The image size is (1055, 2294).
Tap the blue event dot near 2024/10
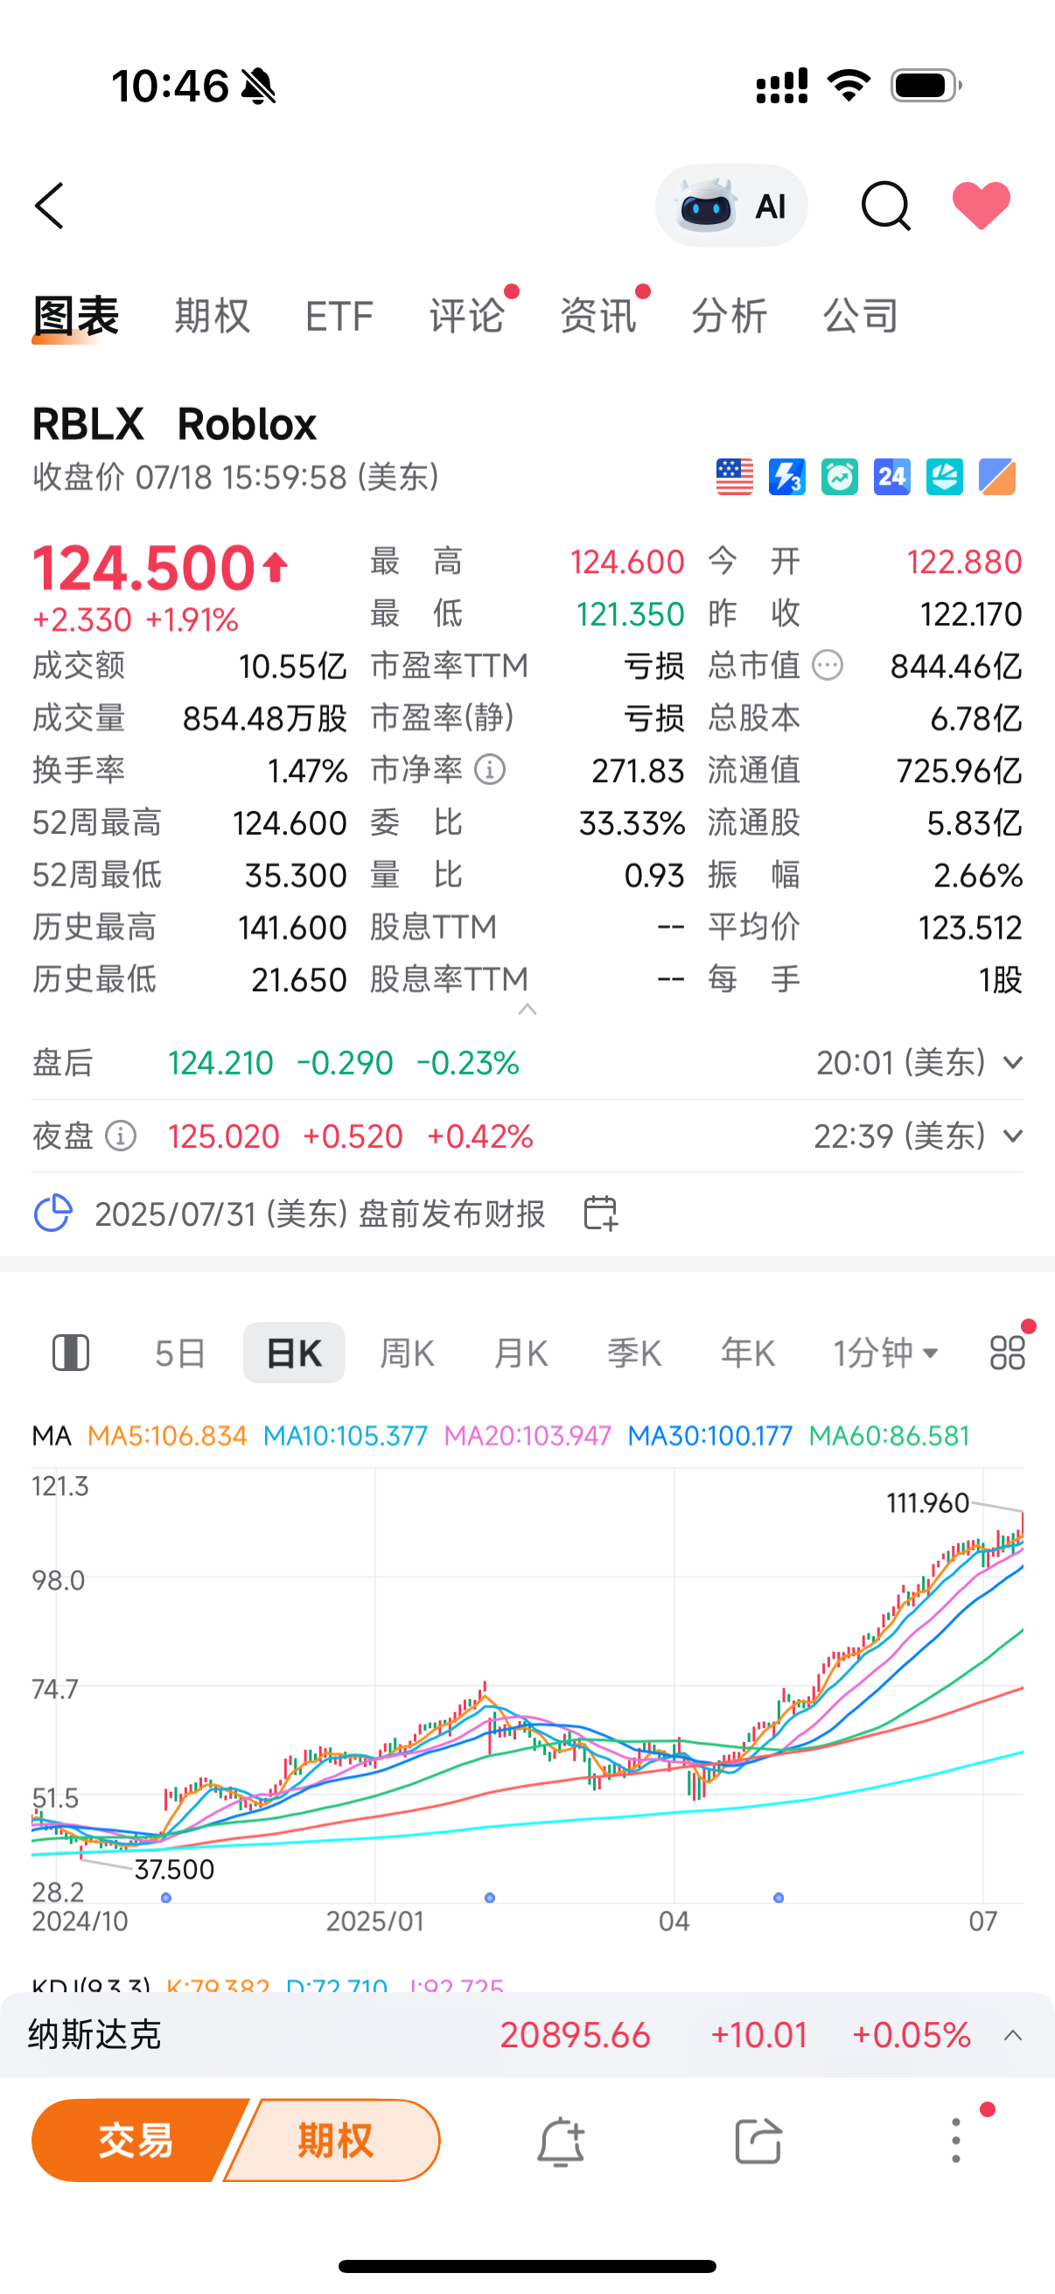(x=166, y=1898)
